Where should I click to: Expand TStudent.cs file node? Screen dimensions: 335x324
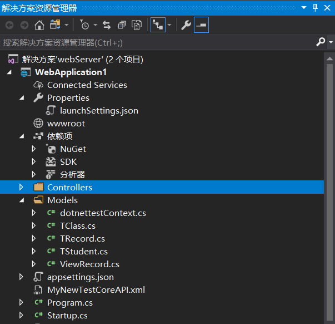pos(33,251)
